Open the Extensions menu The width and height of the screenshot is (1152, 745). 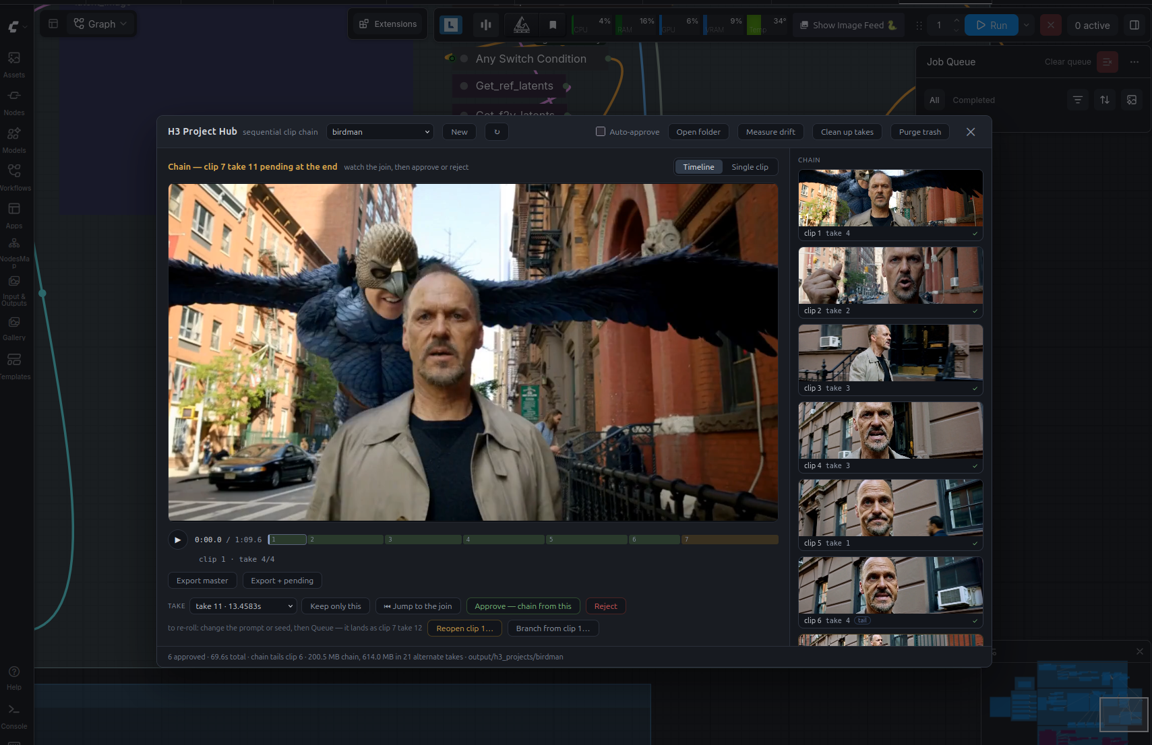[388, 24]
